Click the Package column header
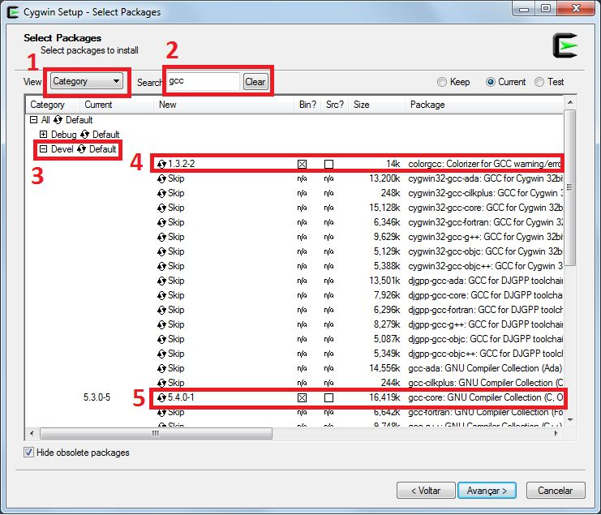 coord(484,105)
